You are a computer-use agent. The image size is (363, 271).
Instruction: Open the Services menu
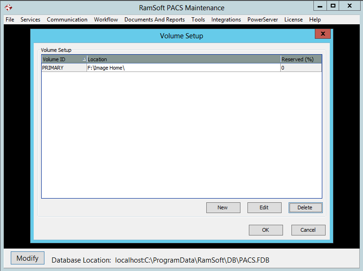pyautogui.click(x=30, y=20)
